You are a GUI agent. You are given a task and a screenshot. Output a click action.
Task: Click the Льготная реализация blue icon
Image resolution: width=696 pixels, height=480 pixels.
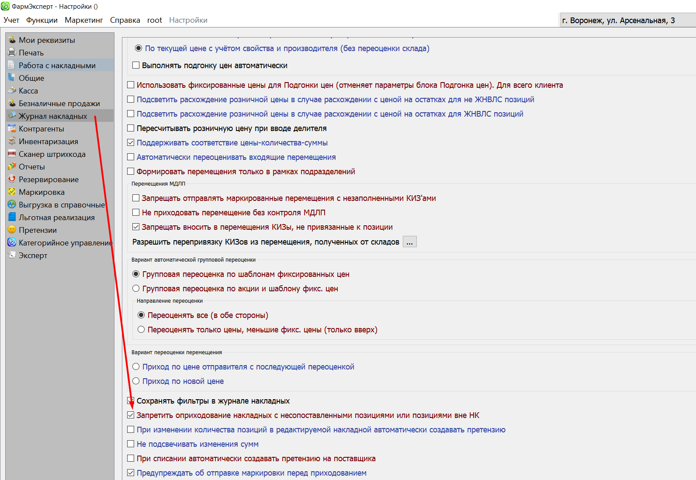point(12,218)
